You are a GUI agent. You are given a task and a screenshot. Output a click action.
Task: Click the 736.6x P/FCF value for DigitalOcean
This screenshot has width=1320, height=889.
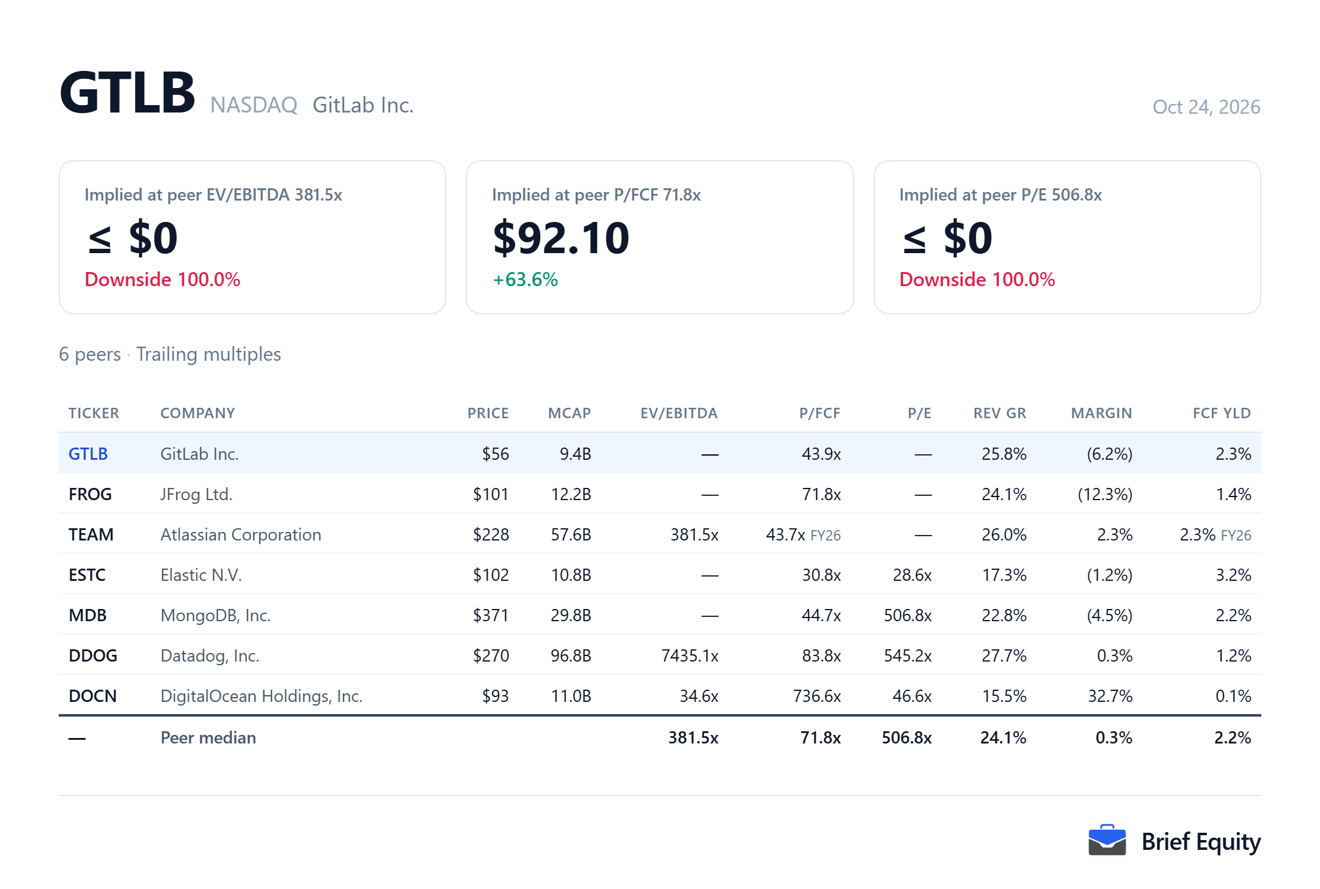pos(817,696)
